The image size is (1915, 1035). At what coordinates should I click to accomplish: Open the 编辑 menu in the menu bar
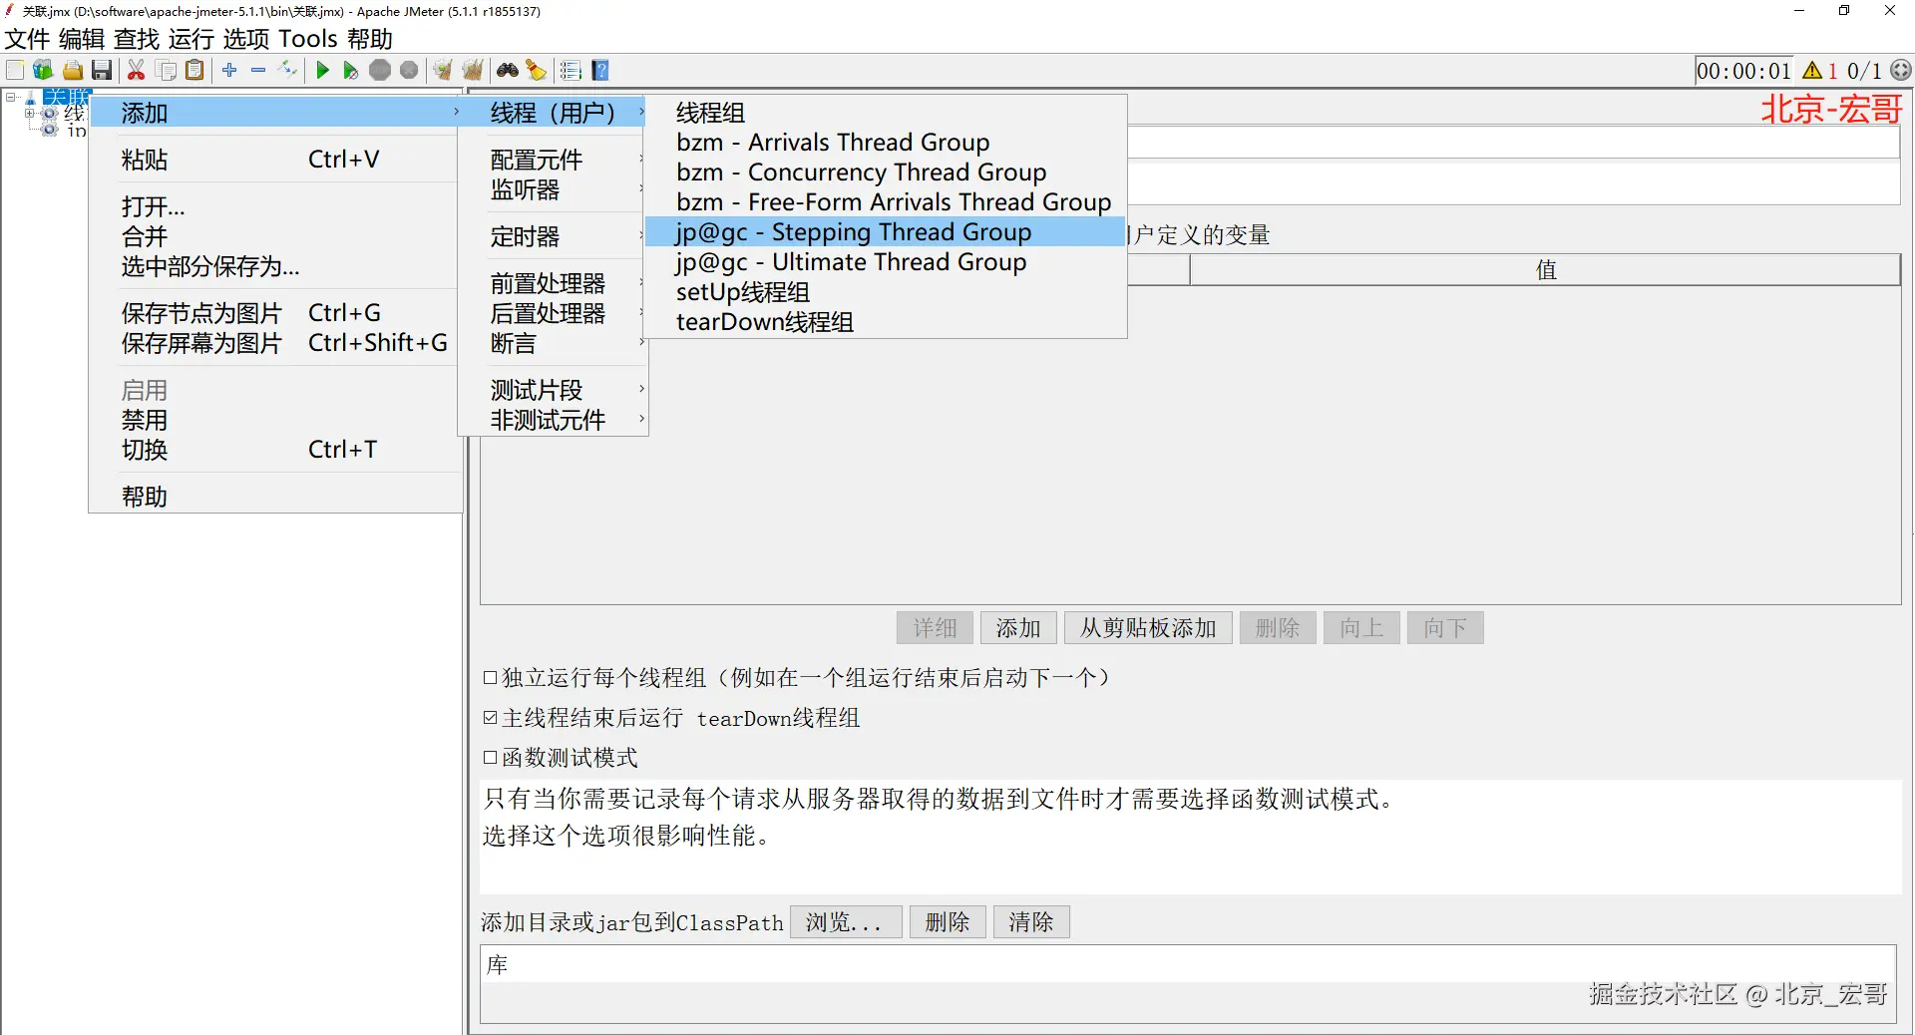click(x=82, y=39)
